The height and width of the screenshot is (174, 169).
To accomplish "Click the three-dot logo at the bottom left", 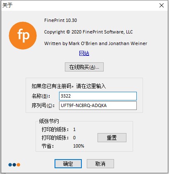I will coord(14,164).
